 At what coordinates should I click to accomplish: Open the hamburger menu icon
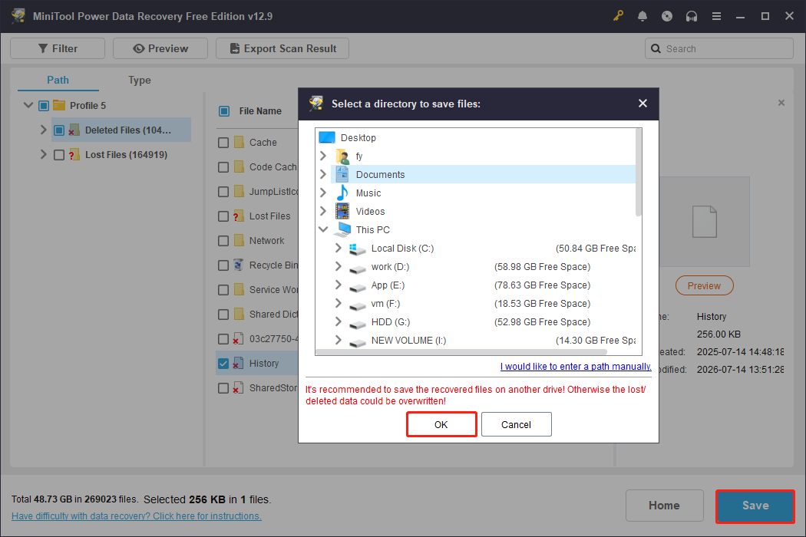click(716, 16)
